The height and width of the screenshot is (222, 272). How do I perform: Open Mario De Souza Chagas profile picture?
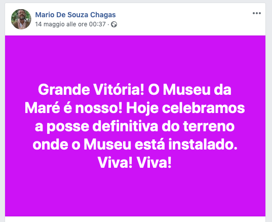[x=21, y=19]
